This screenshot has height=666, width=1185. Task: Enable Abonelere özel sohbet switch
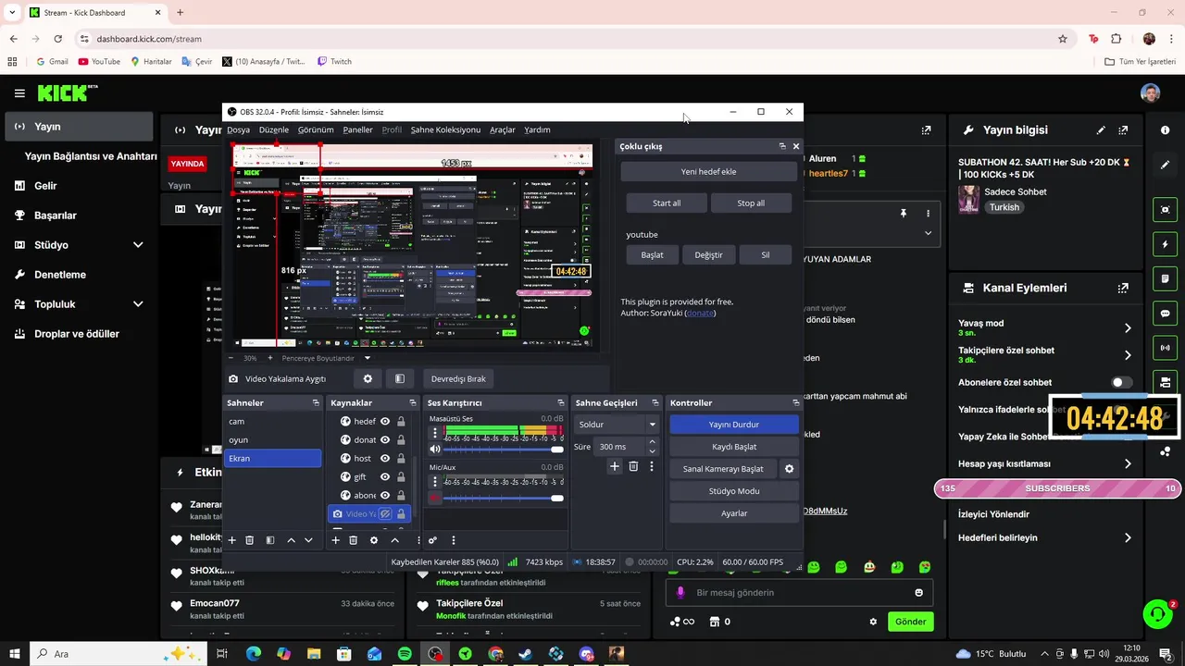(1121, 382)
